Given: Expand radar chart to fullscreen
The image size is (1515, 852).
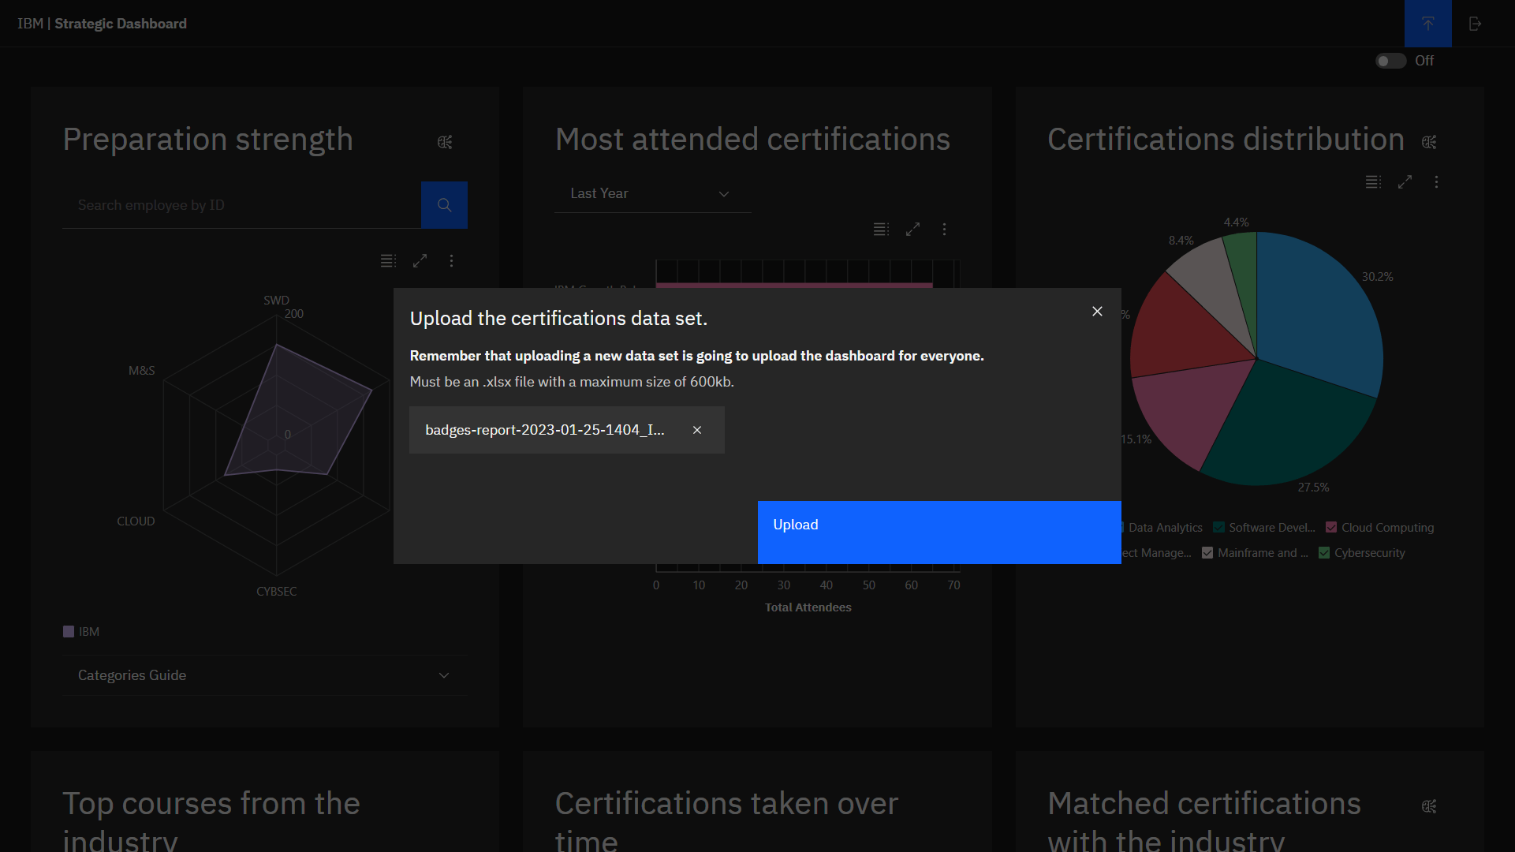Looking at the screenshot, I should (420, 260).
